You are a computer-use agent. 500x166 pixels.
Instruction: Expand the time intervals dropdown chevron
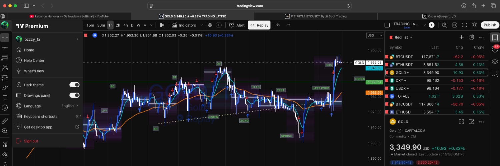[x=152, y=25]
